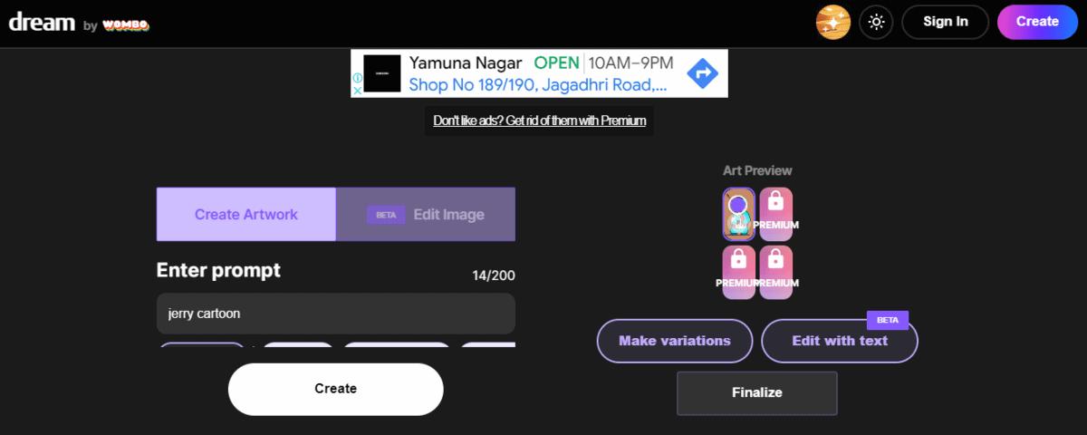This screenshot has width=1087, height=435.
Task: Click the top-right locked Premium preview
Action: [776, 214]
